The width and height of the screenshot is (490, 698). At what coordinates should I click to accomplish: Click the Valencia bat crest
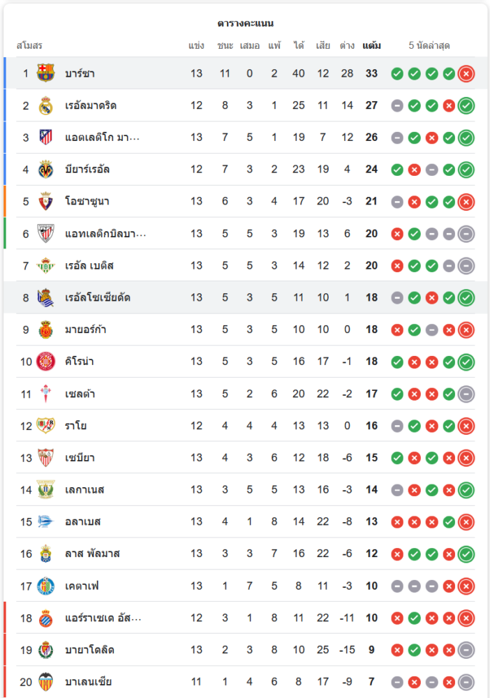tap(46, 682)
